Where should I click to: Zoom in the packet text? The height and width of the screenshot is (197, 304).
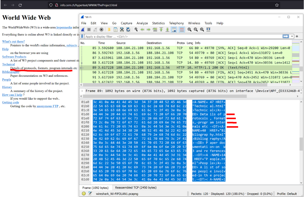point(189,30)
